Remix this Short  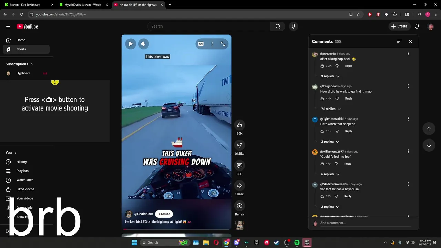[239, 206]
